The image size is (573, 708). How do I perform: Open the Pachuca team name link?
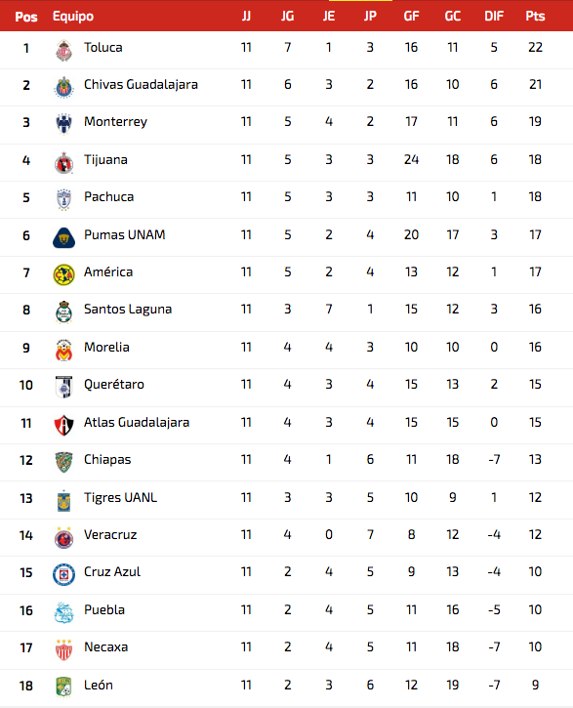click(108, 197)
